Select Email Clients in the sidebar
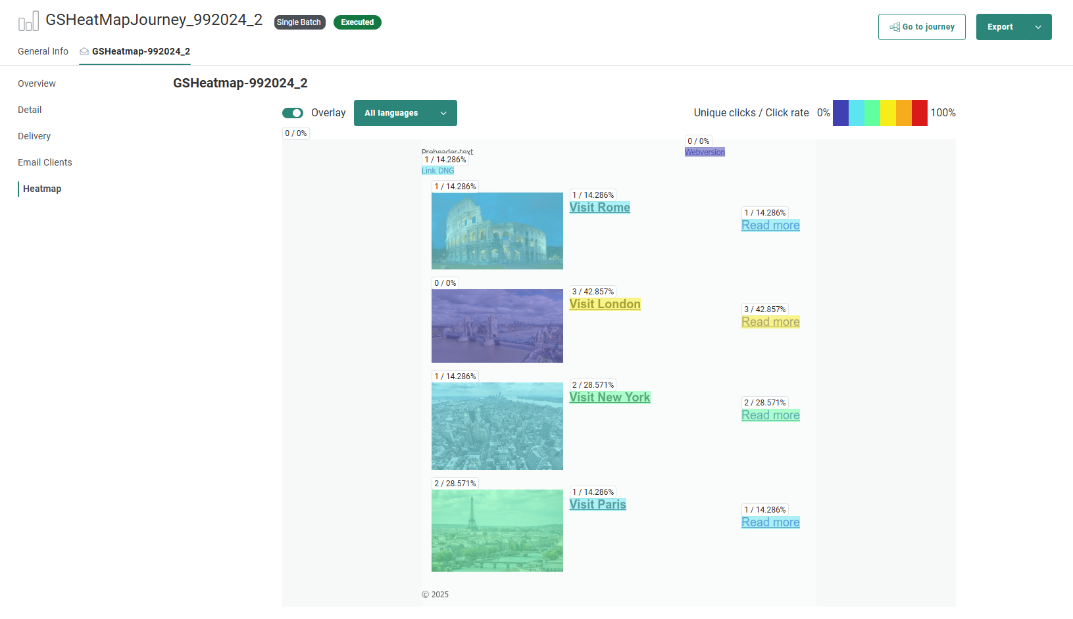This screenshot has height=619, width=1073. (x=45, y=162)
